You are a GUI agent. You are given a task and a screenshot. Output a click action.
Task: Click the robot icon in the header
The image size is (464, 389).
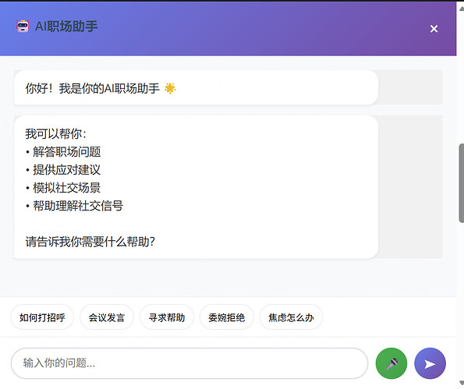[x=23, y=27]
